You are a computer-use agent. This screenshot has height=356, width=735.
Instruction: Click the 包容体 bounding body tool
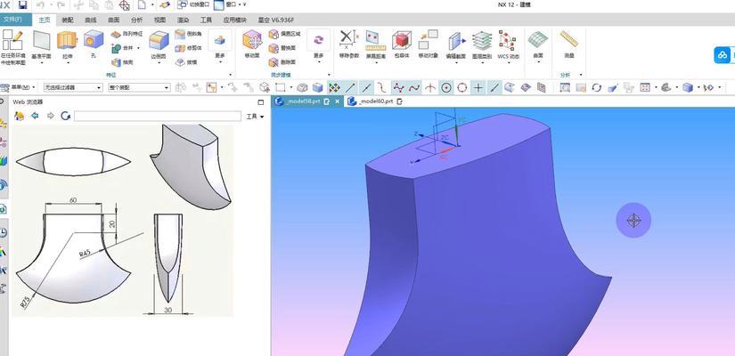click(402, 44)
